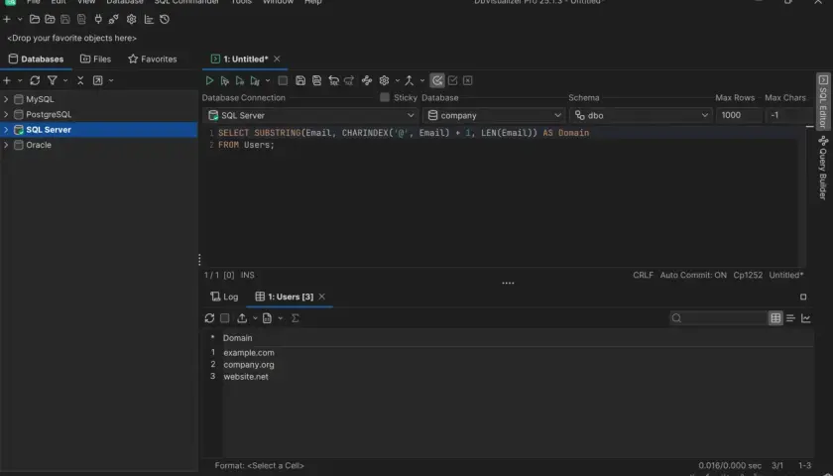Open dropdown arrow next to execute icons
The width and height of the screenshot is (833, 476).
[268, 80]
